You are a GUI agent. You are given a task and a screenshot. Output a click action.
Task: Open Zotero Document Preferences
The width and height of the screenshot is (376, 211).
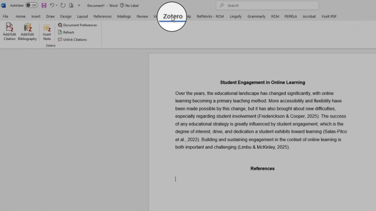tap(77, 25)
